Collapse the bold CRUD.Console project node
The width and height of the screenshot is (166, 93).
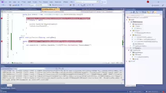click(129, 22)
